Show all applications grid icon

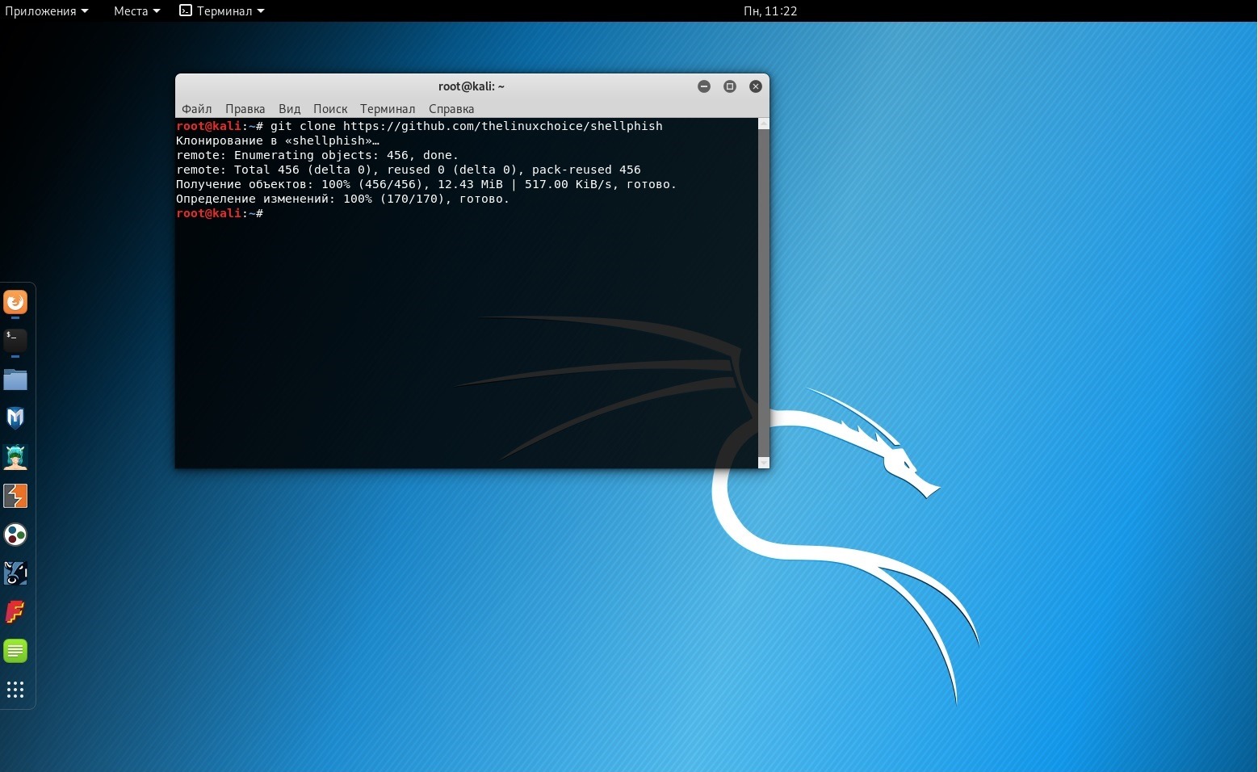tap(15, 690)
